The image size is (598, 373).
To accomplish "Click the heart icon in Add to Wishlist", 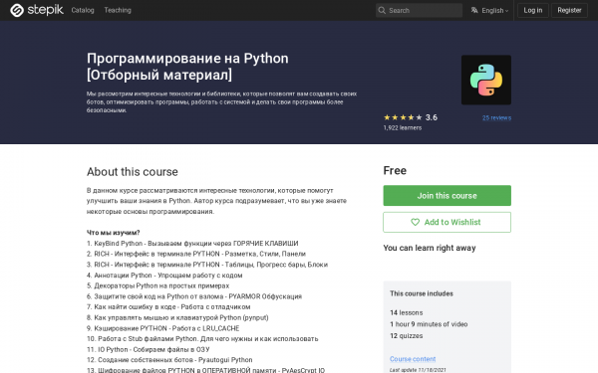I will (x=415, y=222).
